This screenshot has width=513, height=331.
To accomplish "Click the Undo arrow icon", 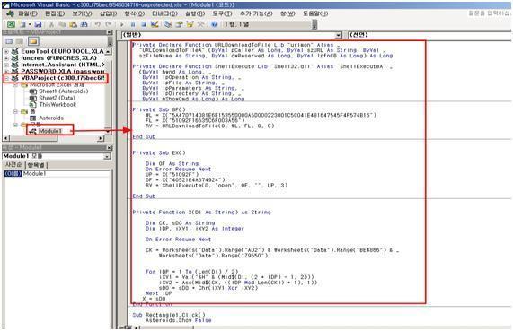I will [98, 24].
